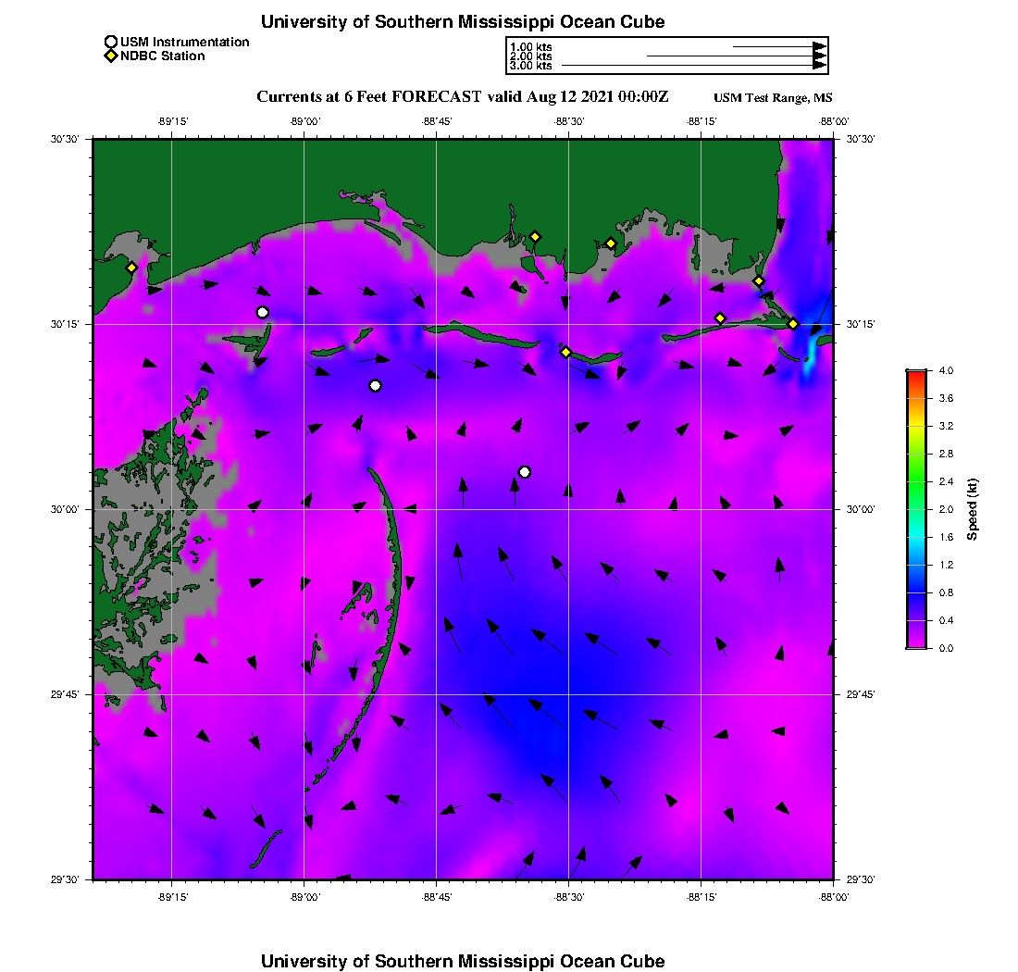Click the 3.00 kts arrowhead in scale legend
Screen dimensions: 1018x972
pyautogui.click(x=819, y=66)
